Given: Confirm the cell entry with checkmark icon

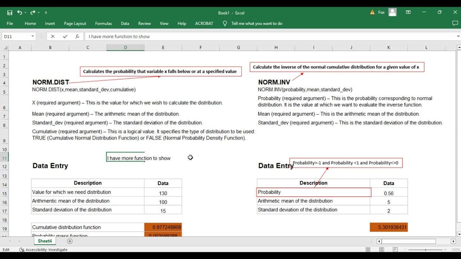Looking at the screenshot, I should pos(65,36).
